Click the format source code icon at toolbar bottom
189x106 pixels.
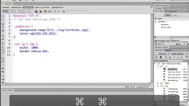tap(3, 83)
